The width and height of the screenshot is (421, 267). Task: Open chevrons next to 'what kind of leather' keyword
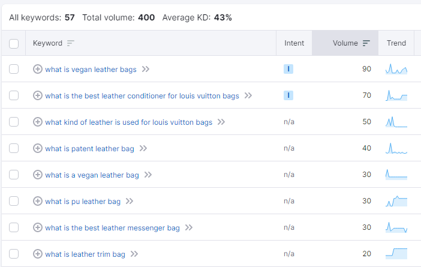(221, 122)
